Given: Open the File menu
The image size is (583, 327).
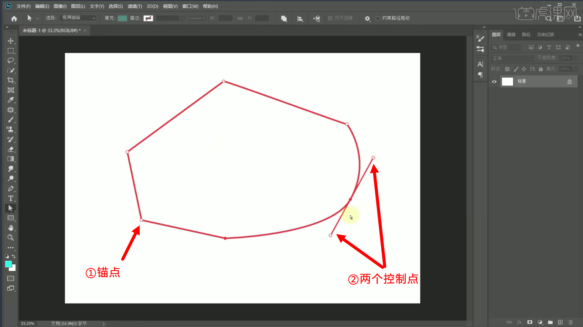Looking at the screenshot, I should click(x=23, y=6).
